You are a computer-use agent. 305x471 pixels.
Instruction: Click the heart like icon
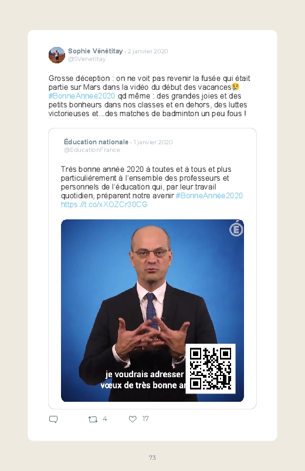133,419
